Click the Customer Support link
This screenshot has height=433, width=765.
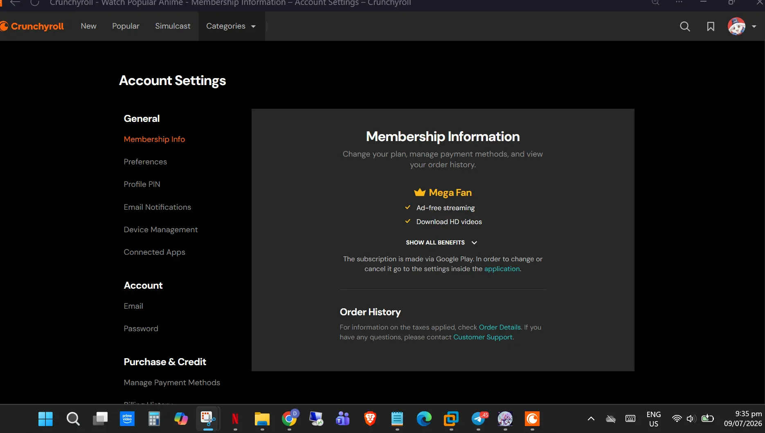coord(483,337)
